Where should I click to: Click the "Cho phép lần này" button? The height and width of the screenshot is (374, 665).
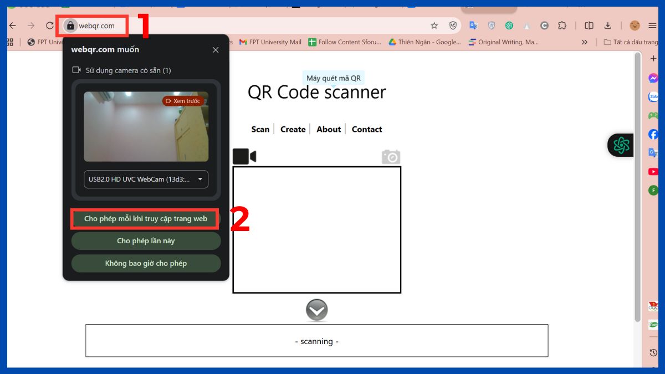click(x=146, y=240)
